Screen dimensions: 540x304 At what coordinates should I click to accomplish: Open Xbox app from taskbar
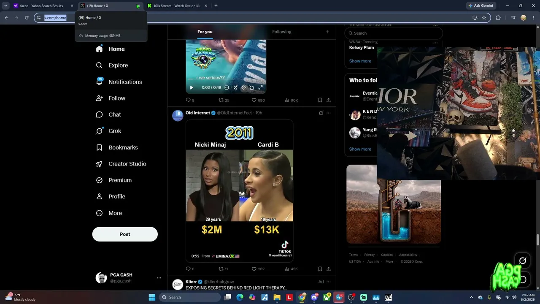click(327, 297)
